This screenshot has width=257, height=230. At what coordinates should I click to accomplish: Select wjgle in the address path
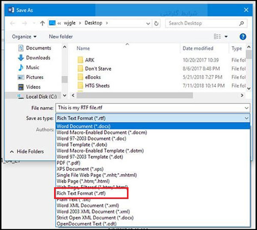click(70, 23)
